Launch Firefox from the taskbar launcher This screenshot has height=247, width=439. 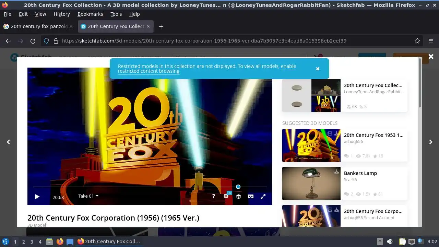(x=60, y=242)
